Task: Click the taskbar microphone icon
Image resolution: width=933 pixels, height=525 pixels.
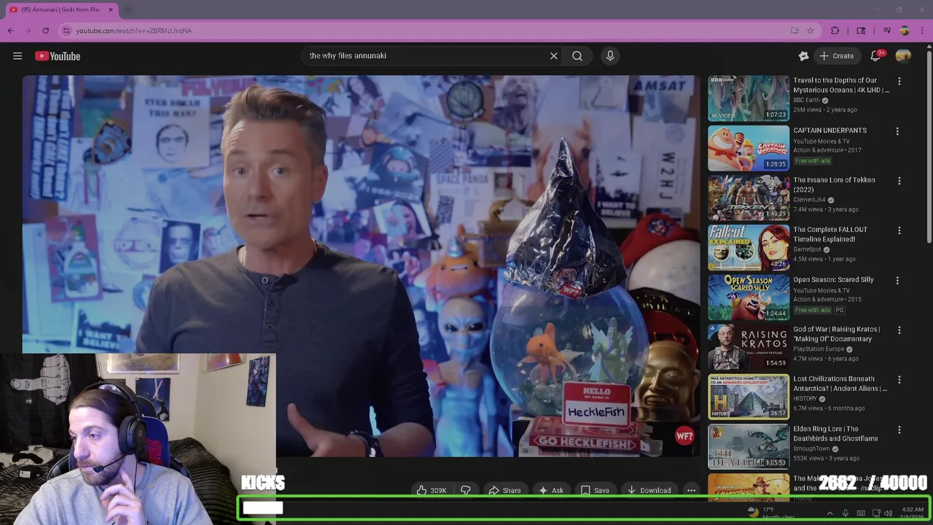Action: [x=846, y=513]
